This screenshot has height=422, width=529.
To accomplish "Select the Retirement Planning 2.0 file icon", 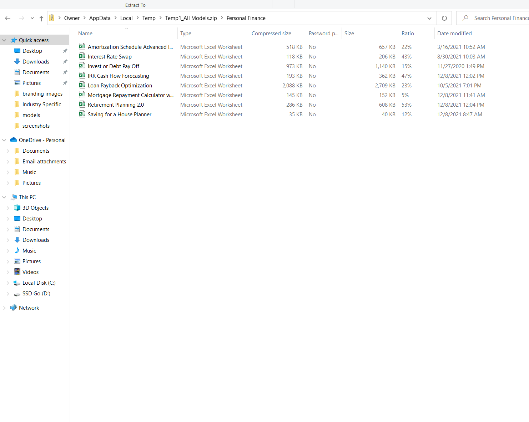I will pos(82,105).
